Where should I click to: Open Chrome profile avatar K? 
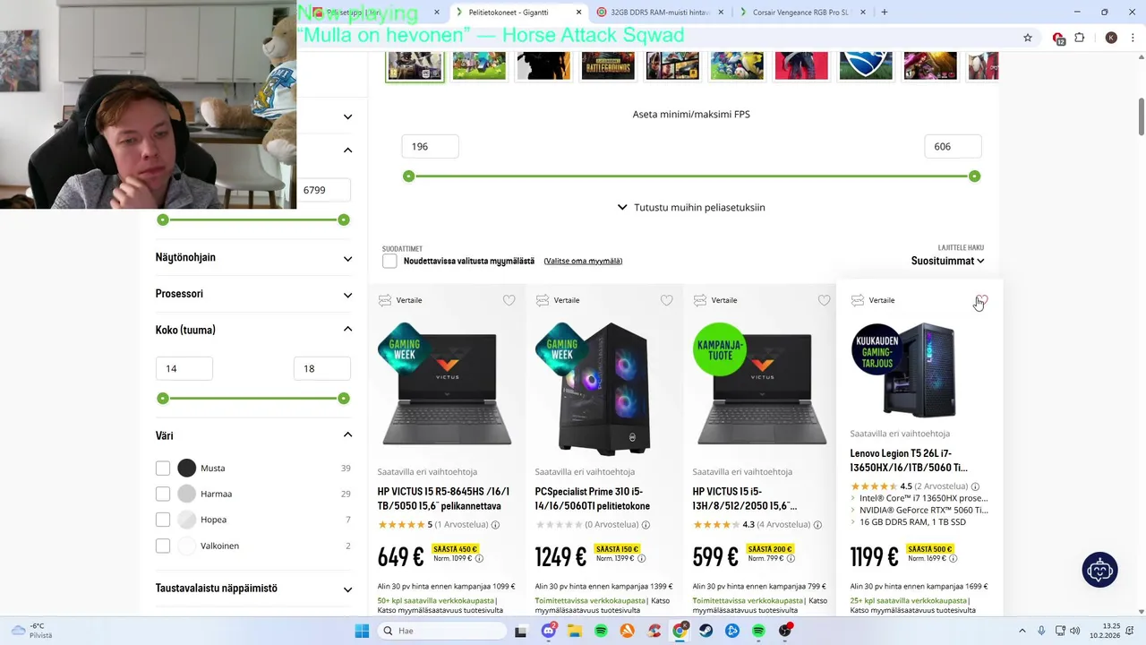pos(1111,38)
